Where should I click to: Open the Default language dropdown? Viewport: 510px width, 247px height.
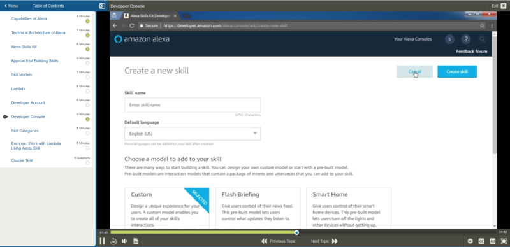193,134
